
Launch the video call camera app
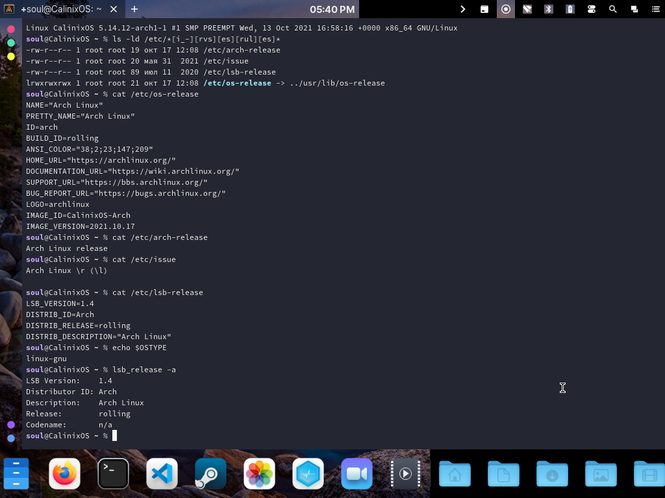[357, 473]
